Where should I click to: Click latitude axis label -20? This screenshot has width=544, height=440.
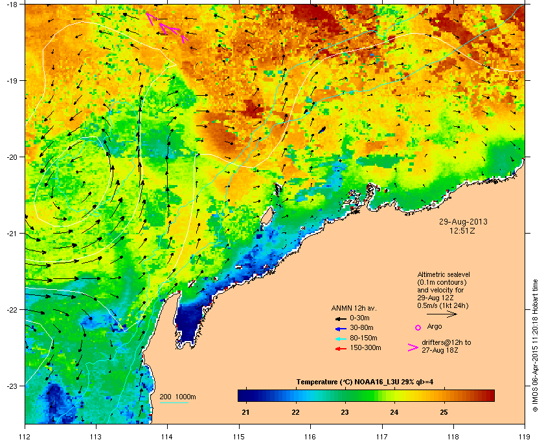(x=12, y=157)
